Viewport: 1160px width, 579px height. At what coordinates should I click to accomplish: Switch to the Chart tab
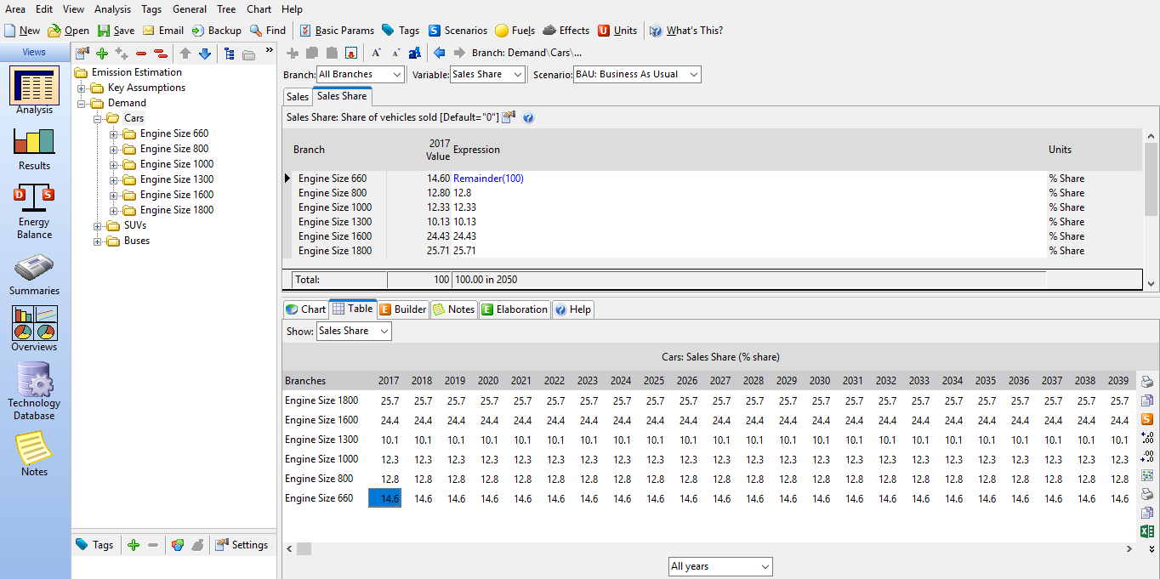305,309
